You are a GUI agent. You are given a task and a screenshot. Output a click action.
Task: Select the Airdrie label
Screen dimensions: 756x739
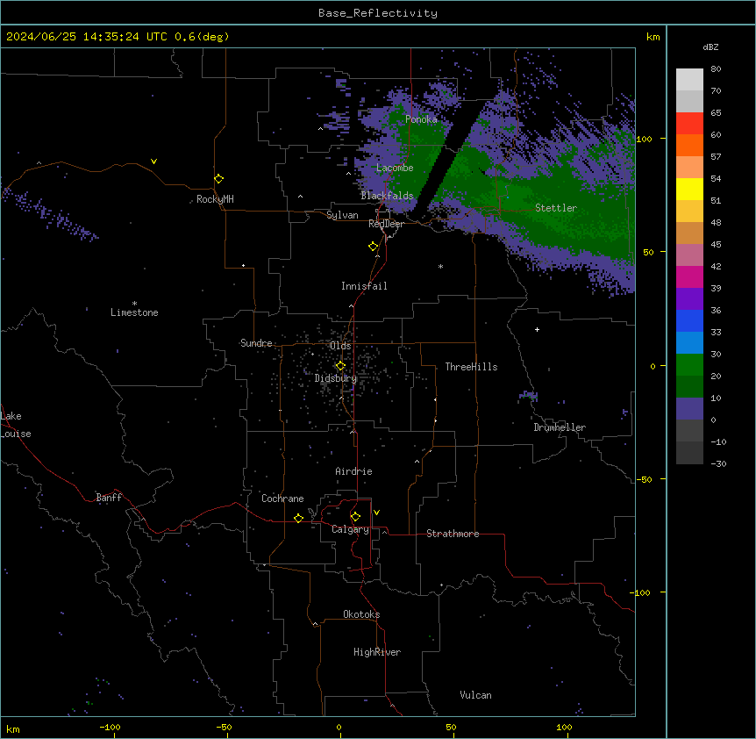coord(353,471)
